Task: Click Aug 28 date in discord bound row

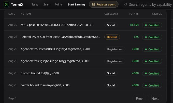Action: [x=13, y=73]
